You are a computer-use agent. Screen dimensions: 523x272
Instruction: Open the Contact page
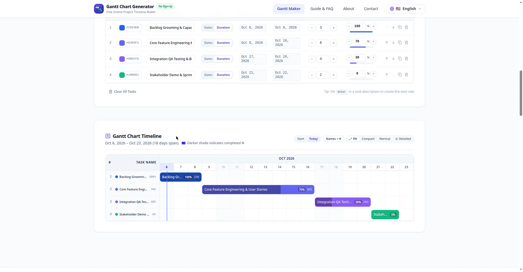tap(371, 9)
